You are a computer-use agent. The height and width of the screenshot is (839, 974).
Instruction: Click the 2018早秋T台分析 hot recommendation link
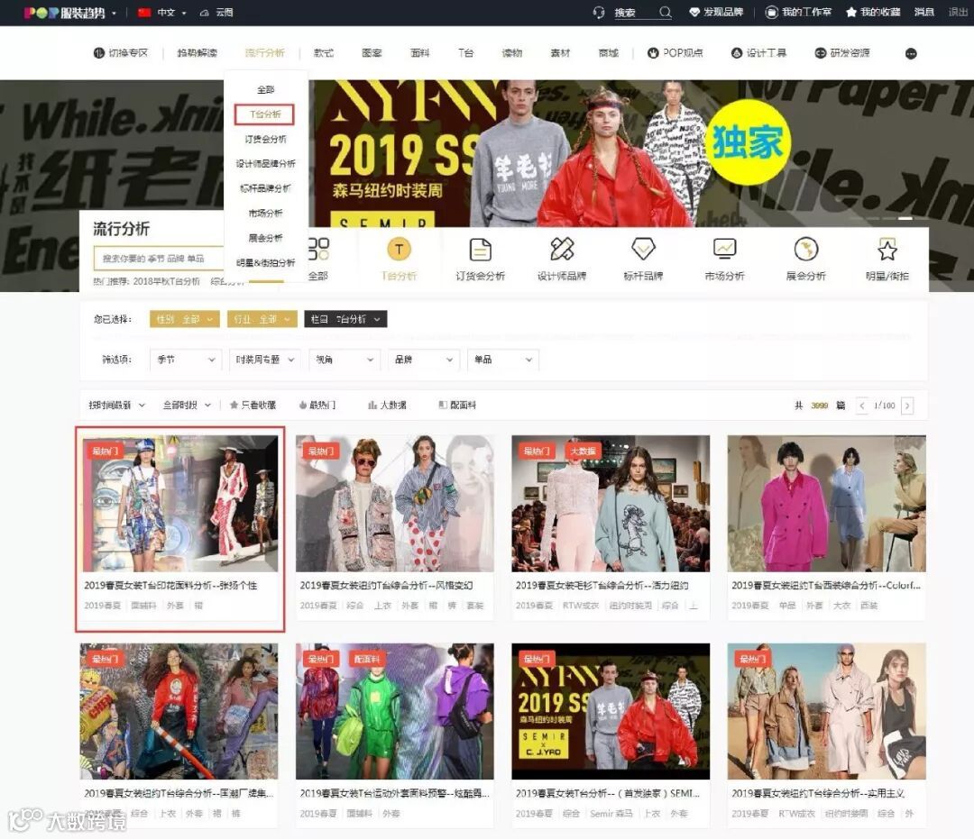tap(167, 282)
